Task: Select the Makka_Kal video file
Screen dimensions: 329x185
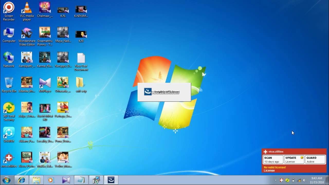Action: pos(45,160)
